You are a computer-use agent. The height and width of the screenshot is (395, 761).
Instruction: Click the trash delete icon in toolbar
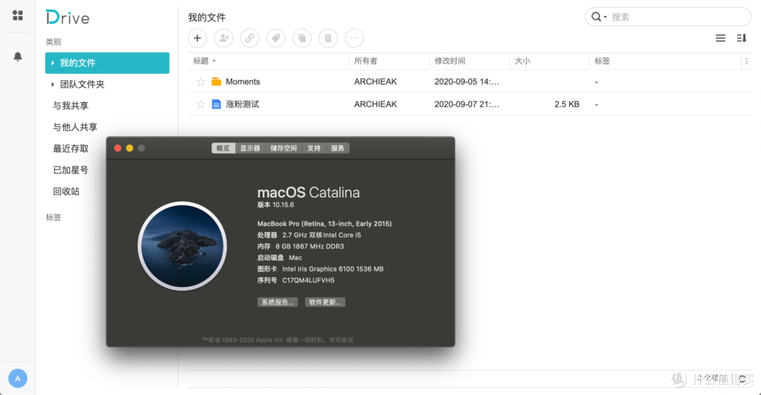click(x=328, y=38)
